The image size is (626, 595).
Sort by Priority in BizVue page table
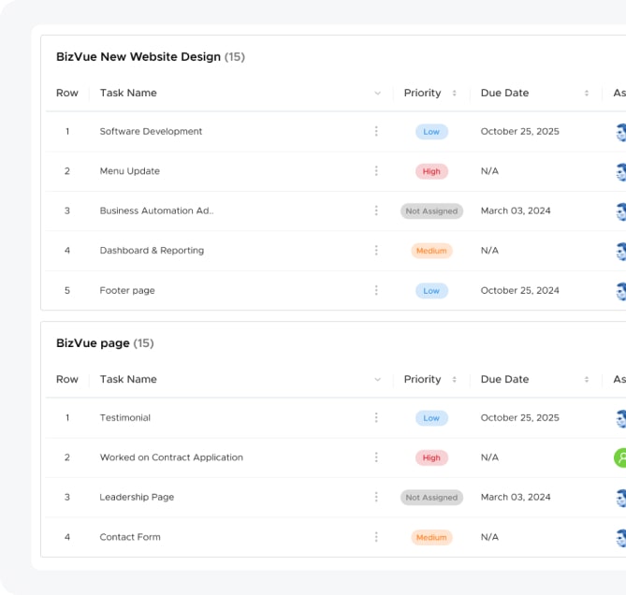coord(455,380)
